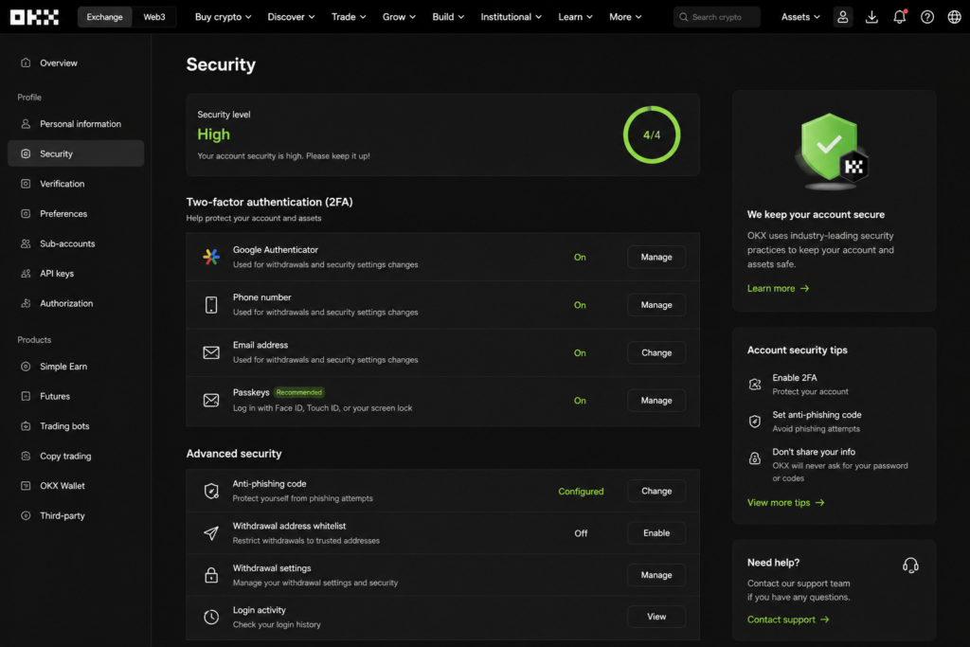Click the Recommended badge next to Passkeys

298,392
